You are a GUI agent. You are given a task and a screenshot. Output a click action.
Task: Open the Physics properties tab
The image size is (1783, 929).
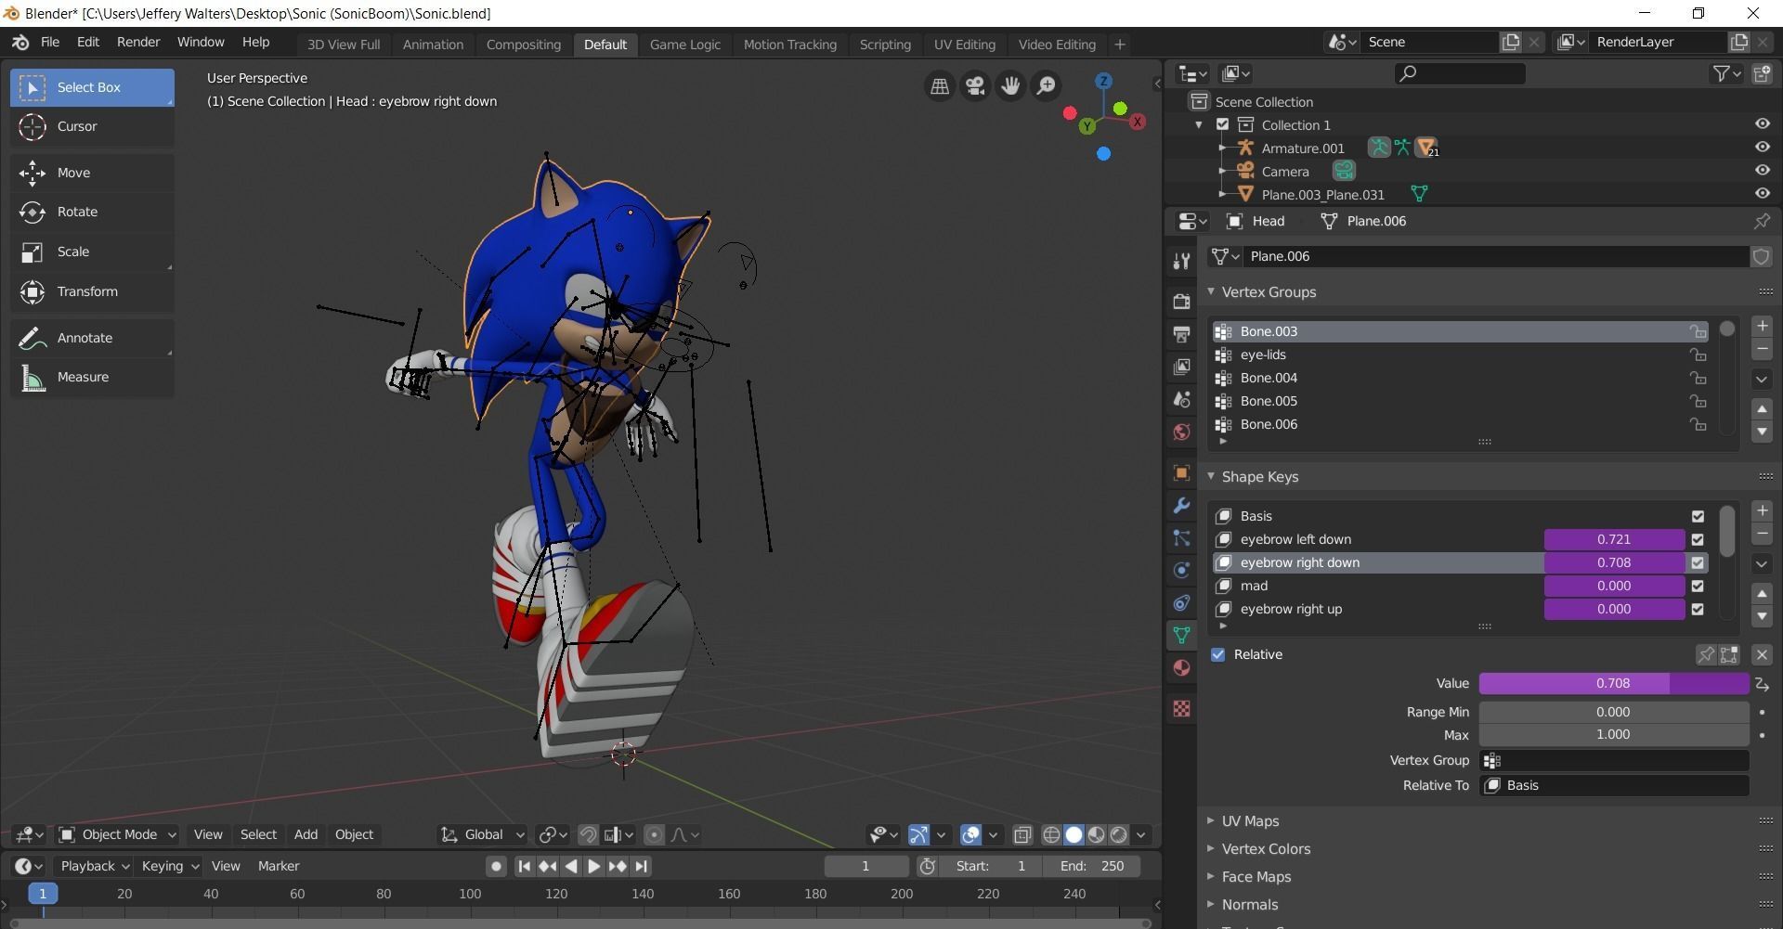tap(1181, 571)
